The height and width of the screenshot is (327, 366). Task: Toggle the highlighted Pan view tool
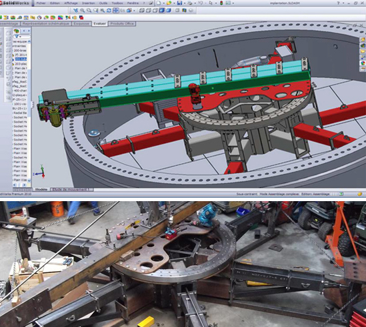click(116, 11)
